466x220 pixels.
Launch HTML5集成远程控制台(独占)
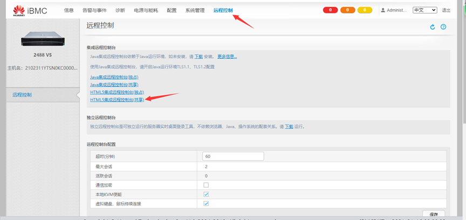[117, 92]
